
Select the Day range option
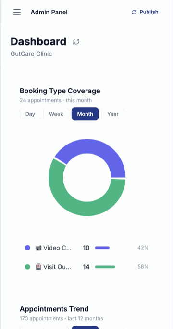[x=30, y=114]
